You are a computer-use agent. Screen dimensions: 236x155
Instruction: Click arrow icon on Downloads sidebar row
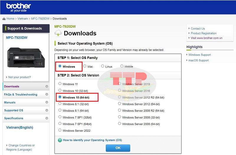tap(47, 86)
